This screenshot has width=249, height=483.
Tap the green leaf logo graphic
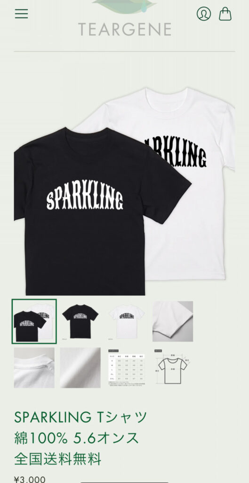pyautogui.click(x=124, y=6)
